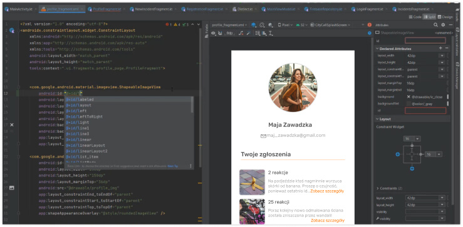Click the Kotlin class gutter icon on line 2
This screenshot has width=463, height=227.
12,30
